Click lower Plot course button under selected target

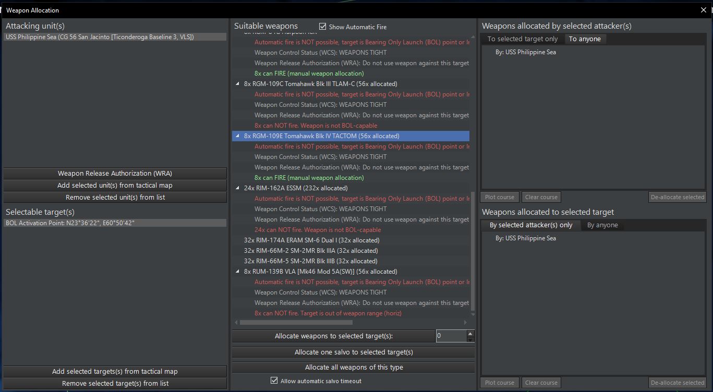coord(500,383)
